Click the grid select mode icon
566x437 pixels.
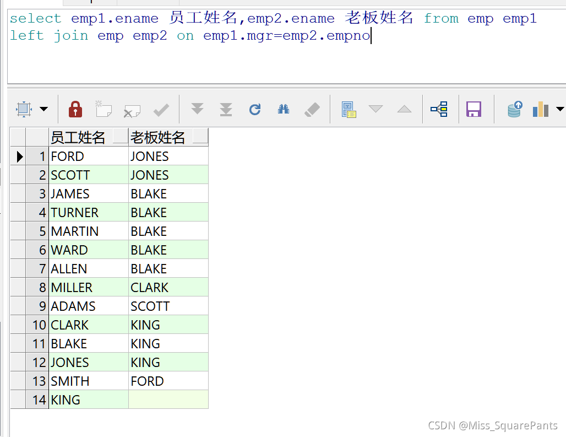24,109
